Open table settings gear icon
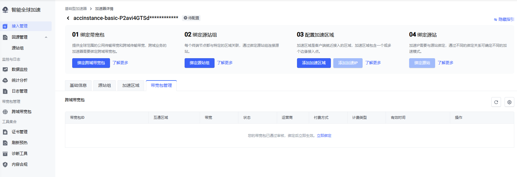This screenshot has width=517, height=177. [509, 102]
